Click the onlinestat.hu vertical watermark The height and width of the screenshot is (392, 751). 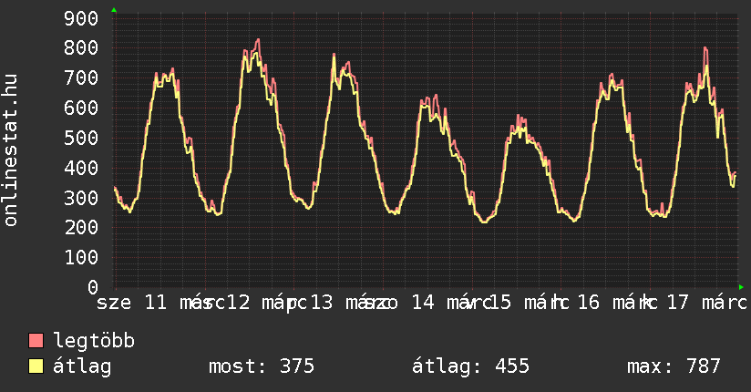[11, 150]
